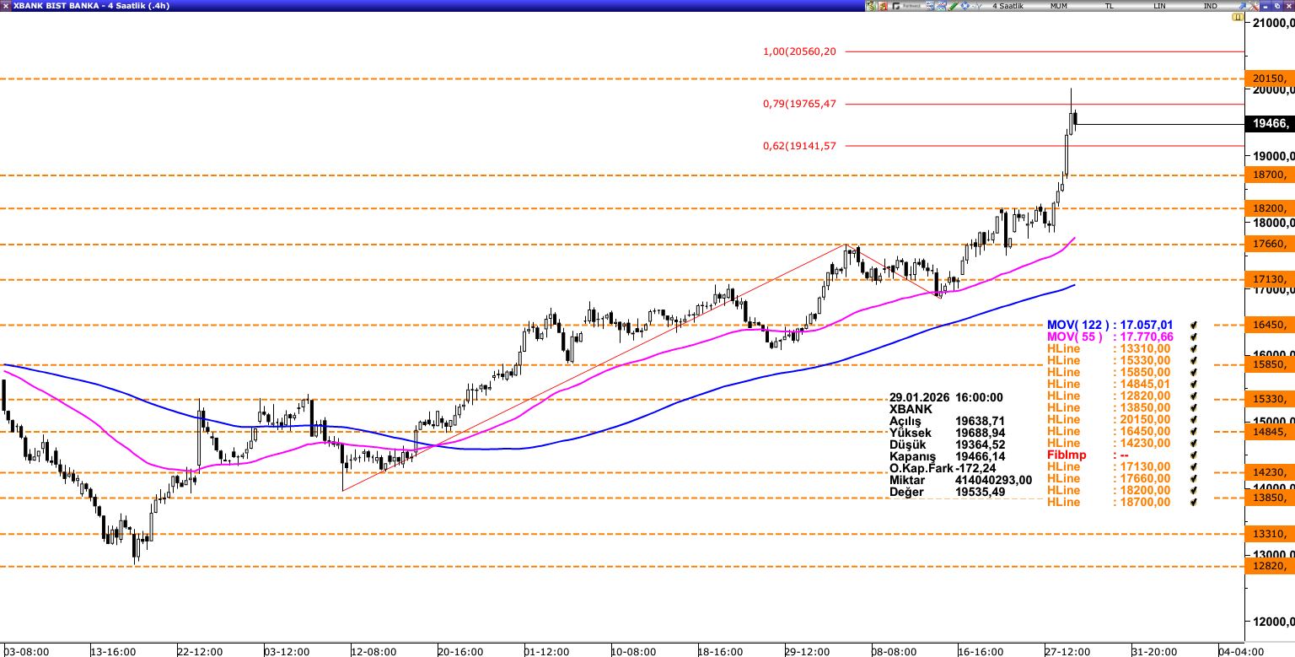
Task: Select the FibImp legend label
Action: click(1066, 455)
